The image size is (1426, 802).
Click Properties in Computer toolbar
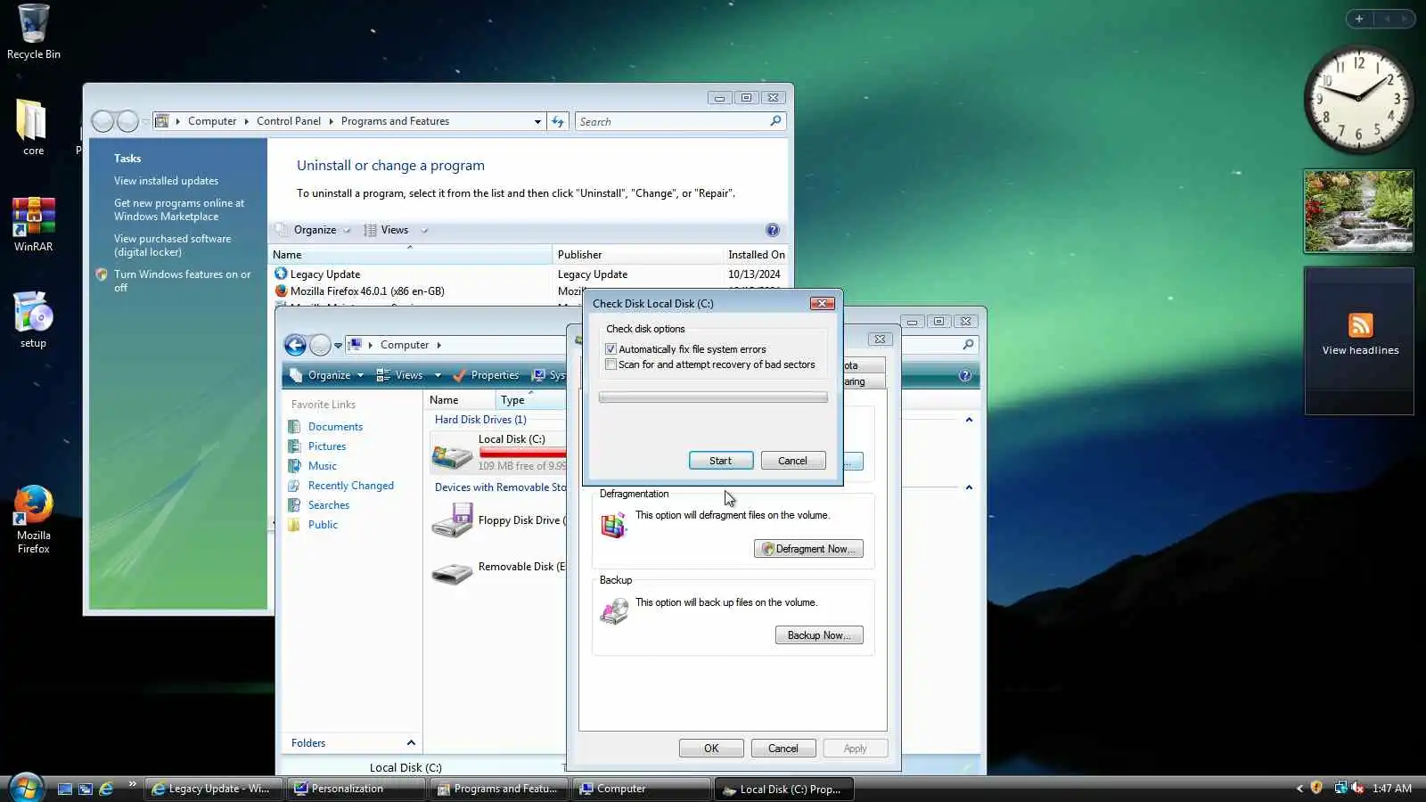tap(486, 375)
